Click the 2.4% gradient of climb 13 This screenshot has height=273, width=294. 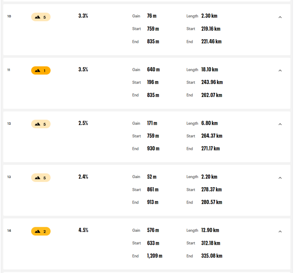coord(83,177)
